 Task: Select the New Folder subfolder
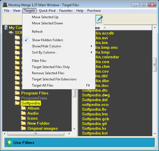[39, 123]
